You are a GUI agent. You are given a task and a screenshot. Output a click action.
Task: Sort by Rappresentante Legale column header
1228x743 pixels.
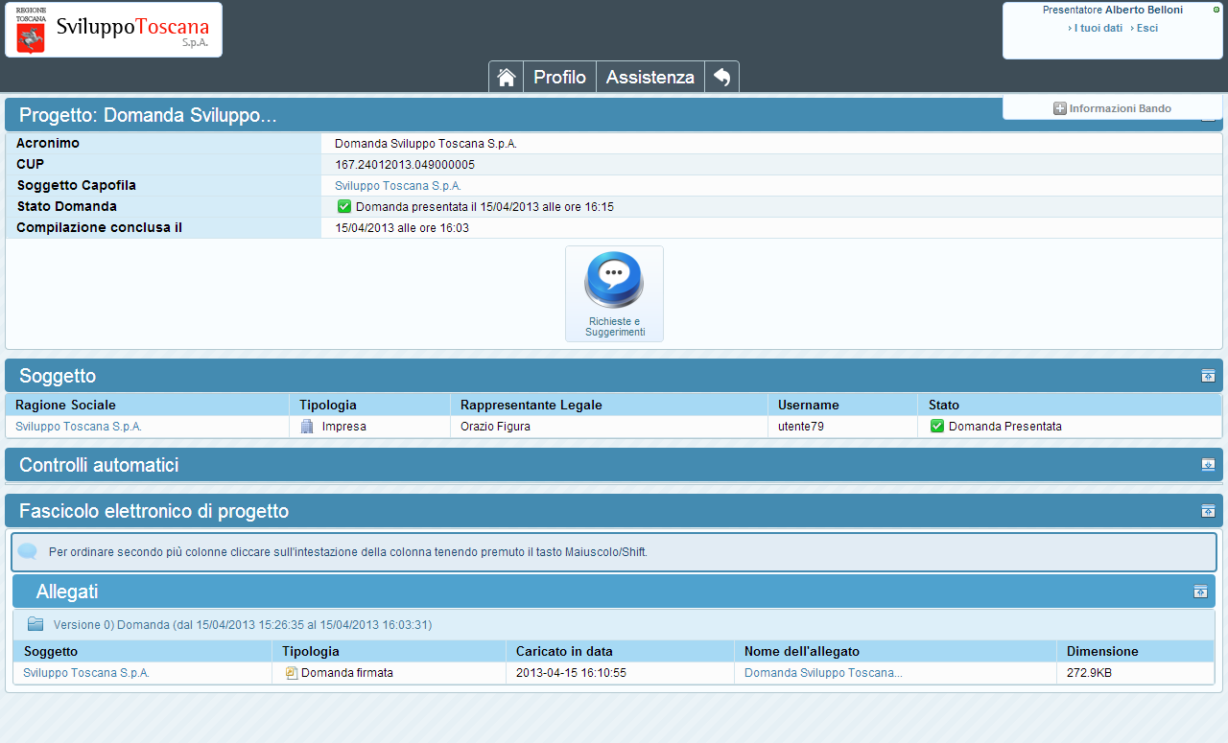(609, 405)
